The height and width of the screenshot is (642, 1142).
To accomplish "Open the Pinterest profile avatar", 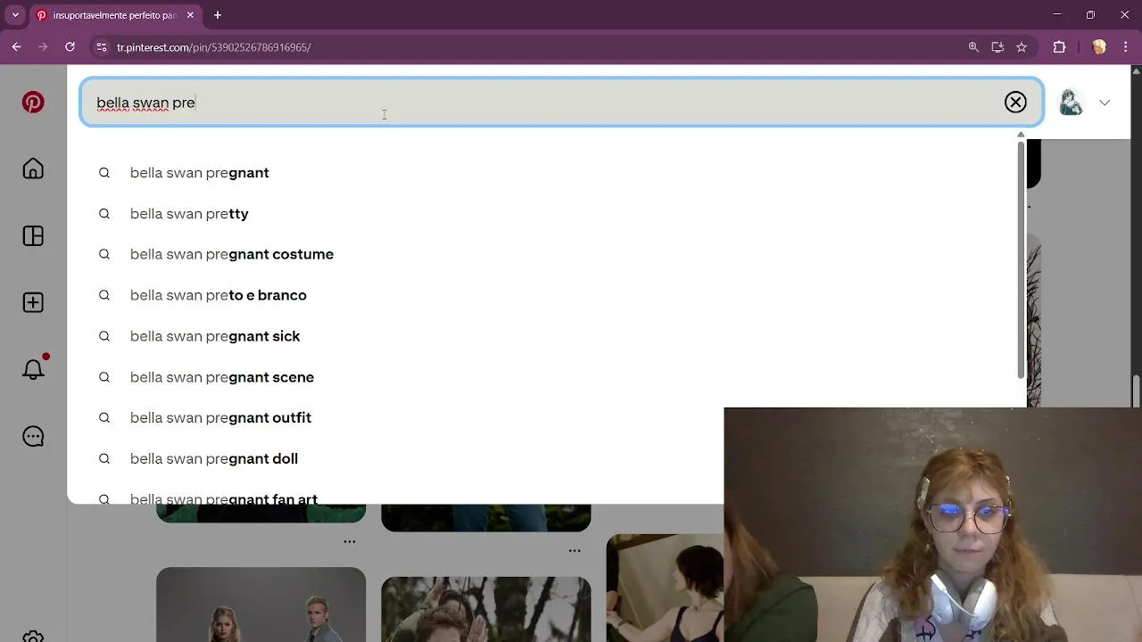I will point(1071,103).
